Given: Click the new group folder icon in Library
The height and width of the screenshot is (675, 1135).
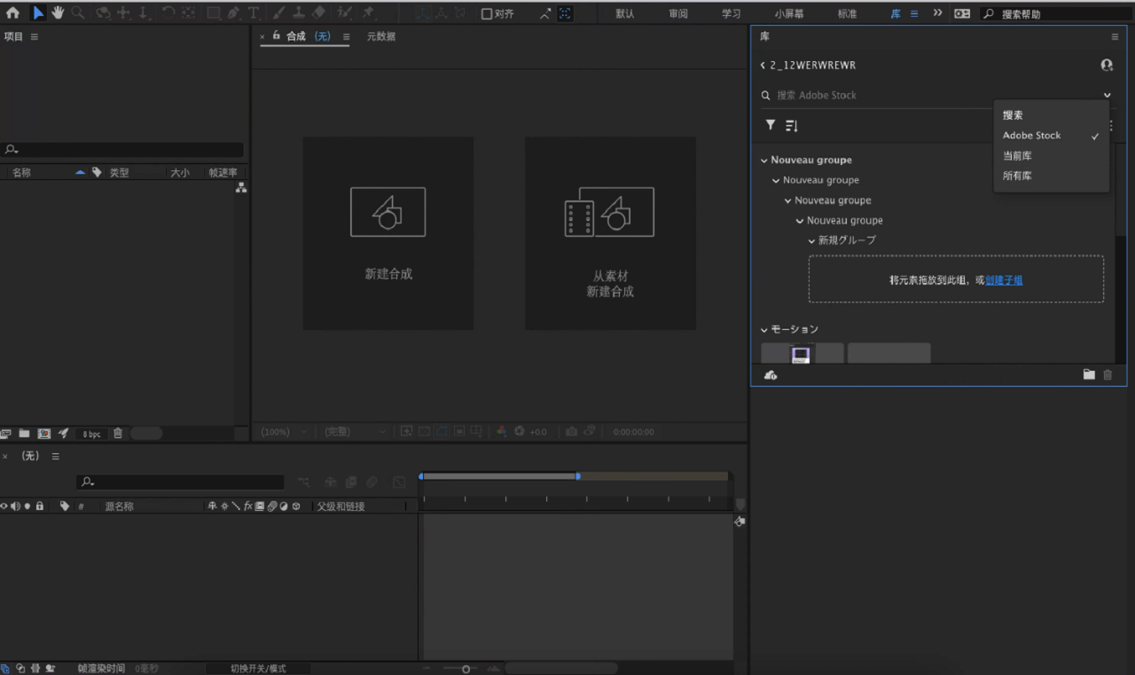Looking at the screenshot, I should click(1089, 374).
